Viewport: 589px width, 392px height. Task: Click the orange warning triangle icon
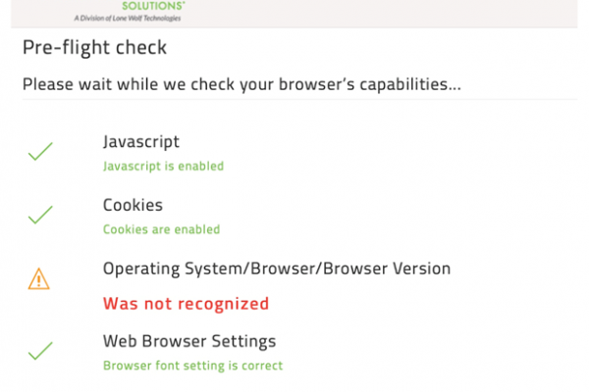tap(38, 278)
